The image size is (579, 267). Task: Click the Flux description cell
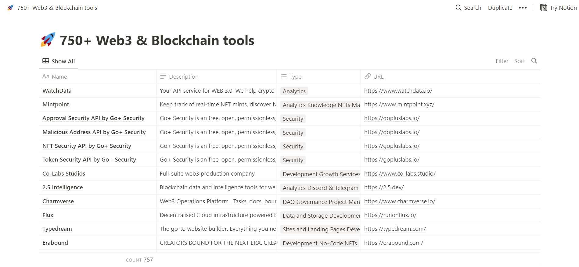(x=217, y=215)
